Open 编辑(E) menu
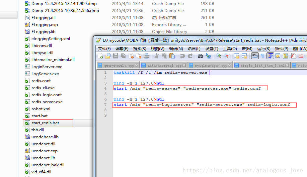The image size is (307, 177). coord(122,49)
